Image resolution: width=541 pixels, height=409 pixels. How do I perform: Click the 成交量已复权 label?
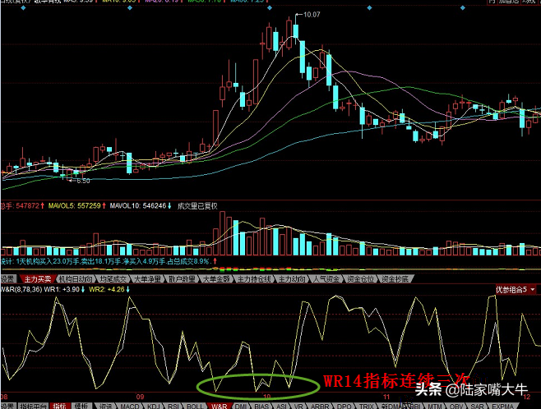(x=197, y=205)
